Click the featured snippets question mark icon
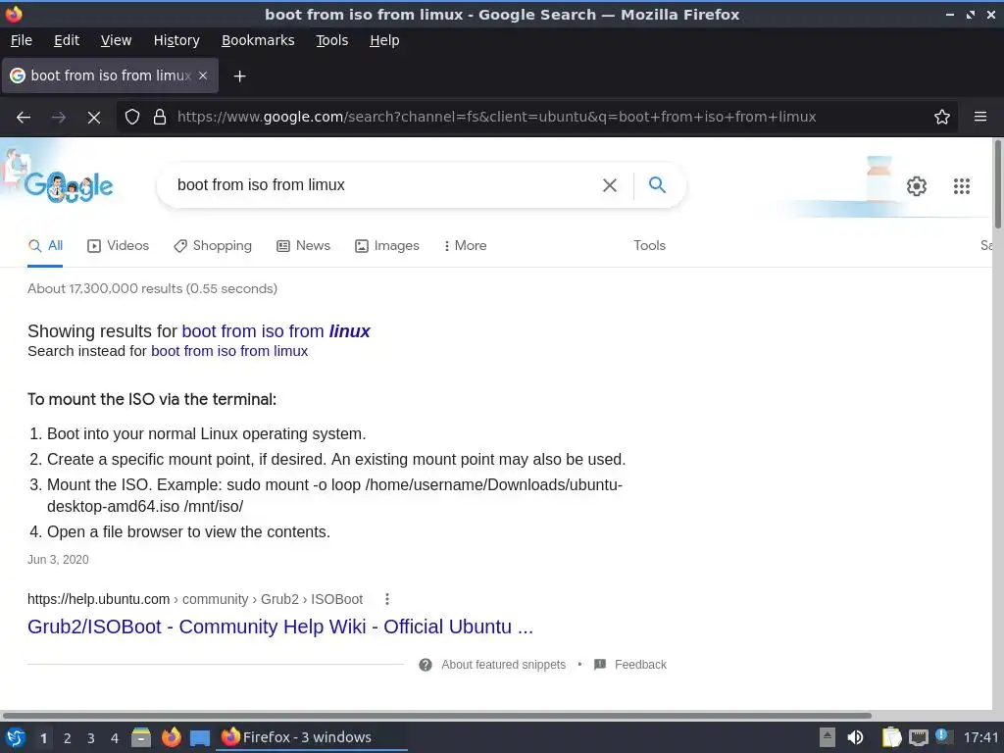This screenshot has width=1004, height=753. tap(426, 665)
